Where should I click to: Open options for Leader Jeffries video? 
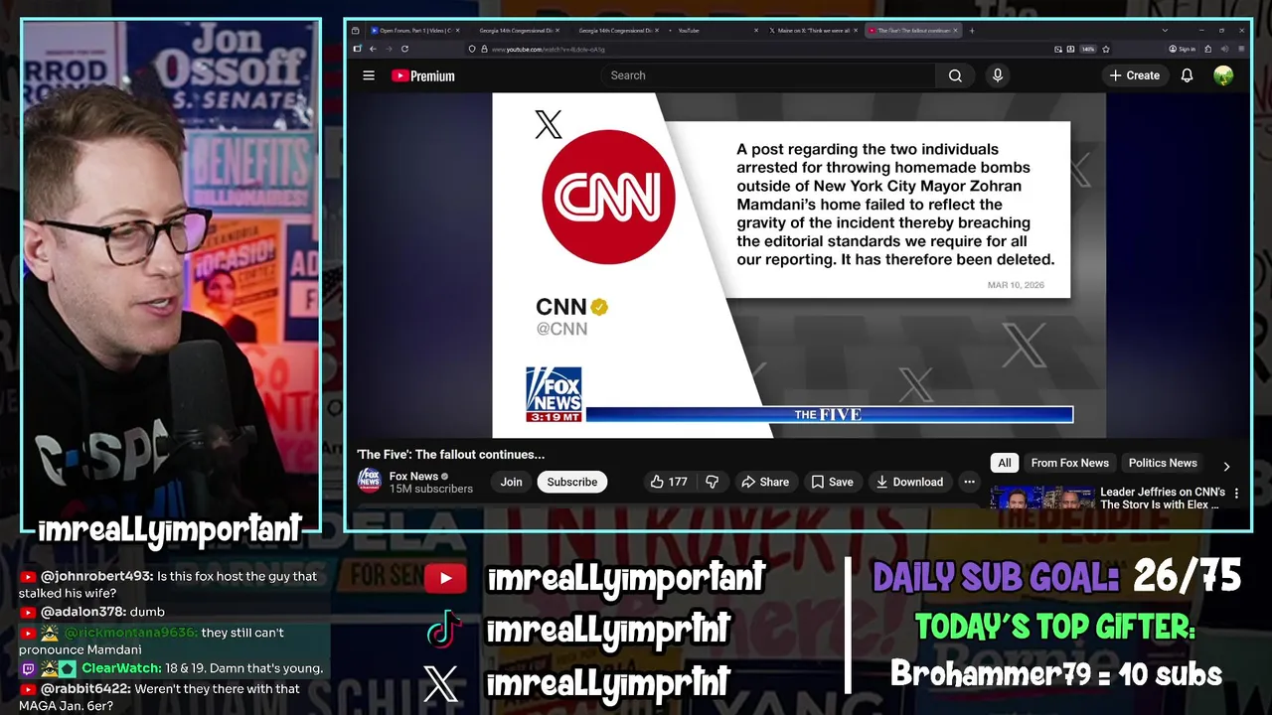coord(1236,494)
